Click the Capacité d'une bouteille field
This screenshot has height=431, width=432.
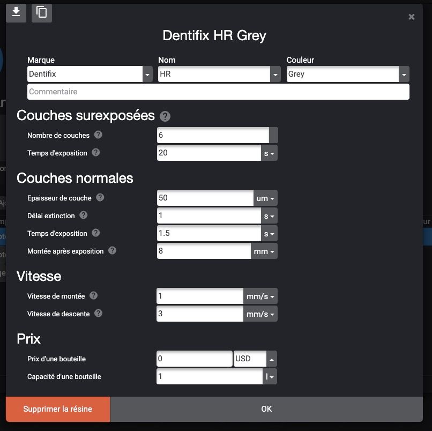click(210, 376)
